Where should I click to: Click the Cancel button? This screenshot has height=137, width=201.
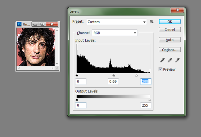pyautogui.click(x=170, y=30)
